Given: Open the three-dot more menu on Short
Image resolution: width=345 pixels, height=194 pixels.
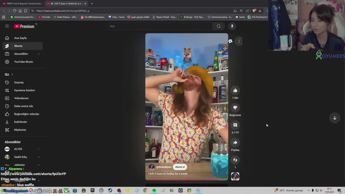Looking at the screenshot, I should (x=239, y=41).
